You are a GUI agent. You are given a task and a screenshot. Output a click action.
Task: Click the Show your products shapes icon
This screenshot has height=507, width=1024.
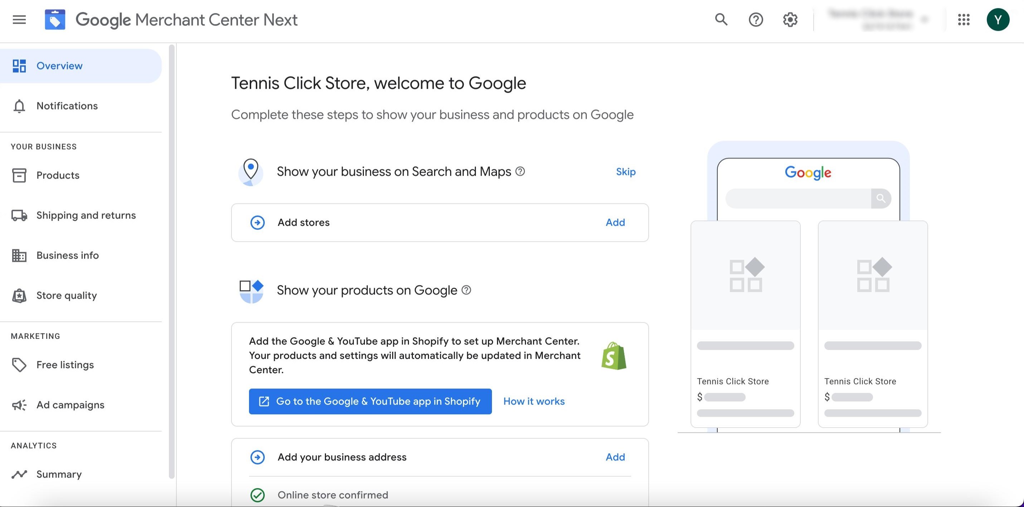coord(251,291)
